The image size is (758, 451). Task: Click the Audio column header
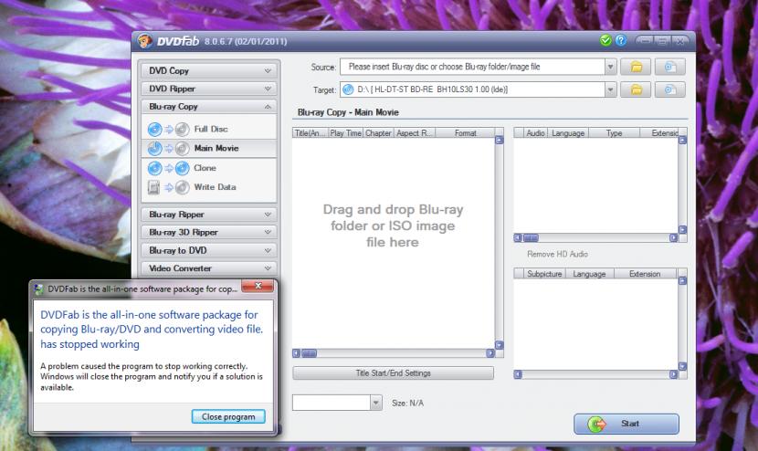(535, 133)
